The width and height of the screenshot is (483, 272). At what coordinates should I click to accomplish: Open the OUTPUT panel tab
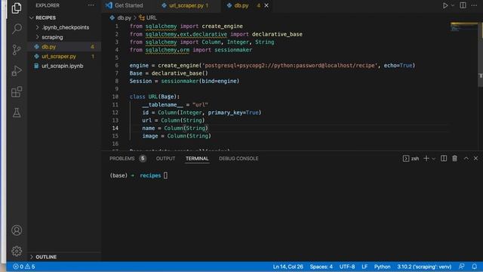(165, 159)
